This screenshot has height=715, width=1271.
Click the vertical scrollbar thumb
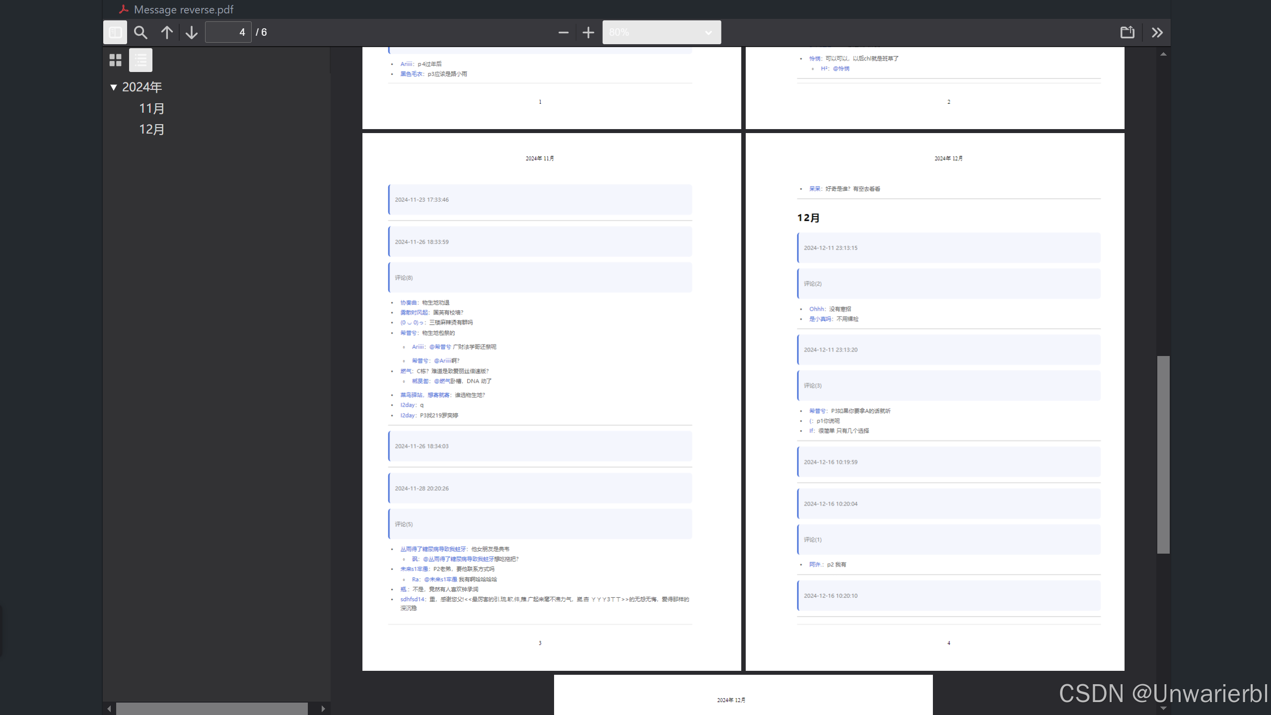[1163, 454]
